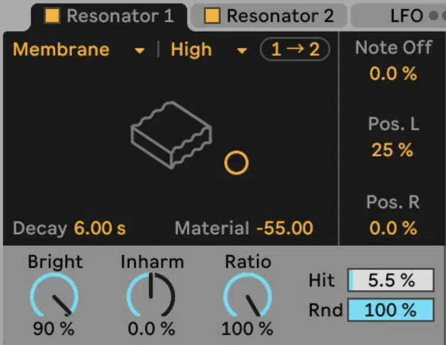Select the Decay 6.00 s value
446x345 pixels.
tap(100, 228)
